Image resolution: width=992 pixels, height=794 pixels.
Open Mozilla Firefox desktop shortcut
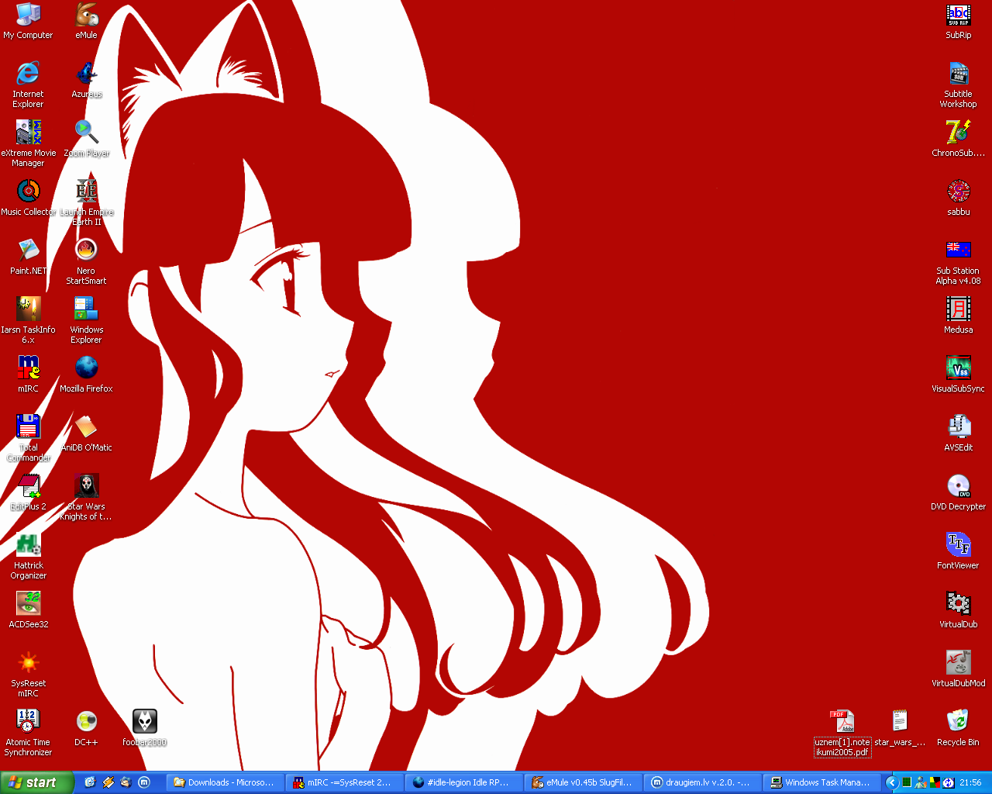[86, 375]
